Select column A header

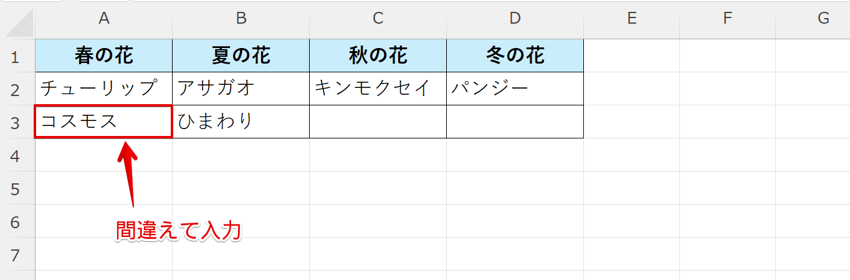pos(104,19)
